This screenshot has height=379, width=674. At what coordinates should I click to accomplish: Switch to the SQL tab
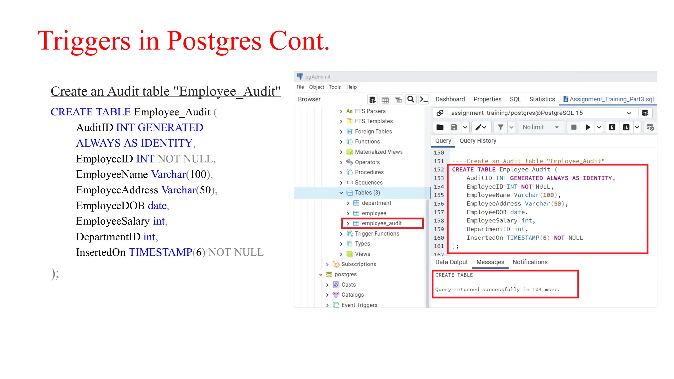pyautogui.click(x=515, y=99)
